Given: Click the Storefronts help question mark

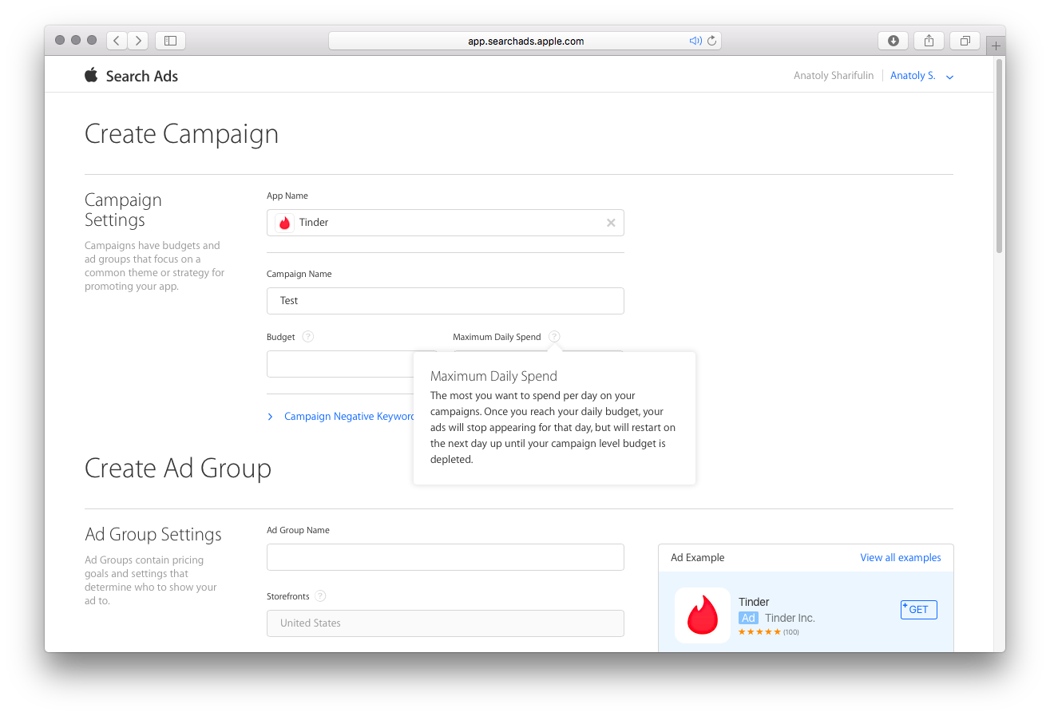Looking at the screenshot, I should pyautogui.click(x=320, y=596).
